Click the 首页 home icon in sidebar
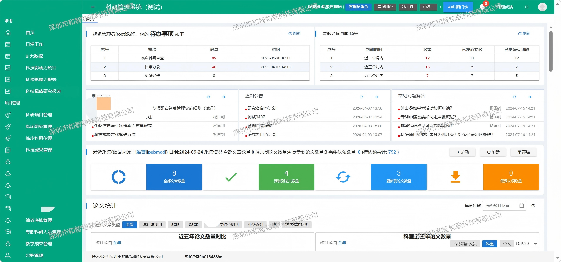 coord(8,33)
